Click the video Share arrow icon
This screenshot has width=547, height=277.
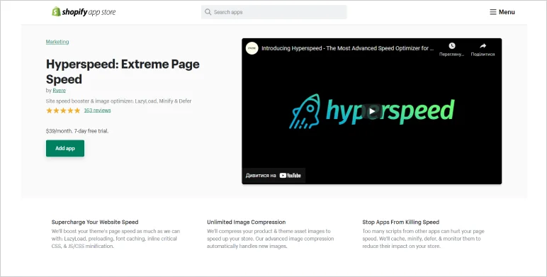pyautogui.click(x=483, y=46)
